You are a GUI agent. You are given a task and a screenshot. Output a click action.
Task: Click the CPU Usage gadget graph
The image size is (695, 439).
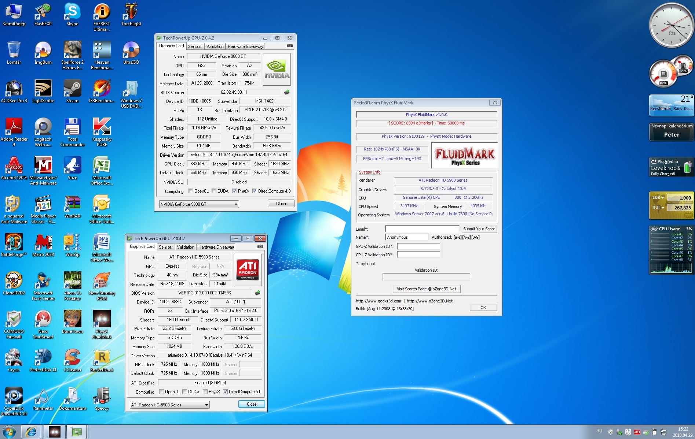coord(671,268)
